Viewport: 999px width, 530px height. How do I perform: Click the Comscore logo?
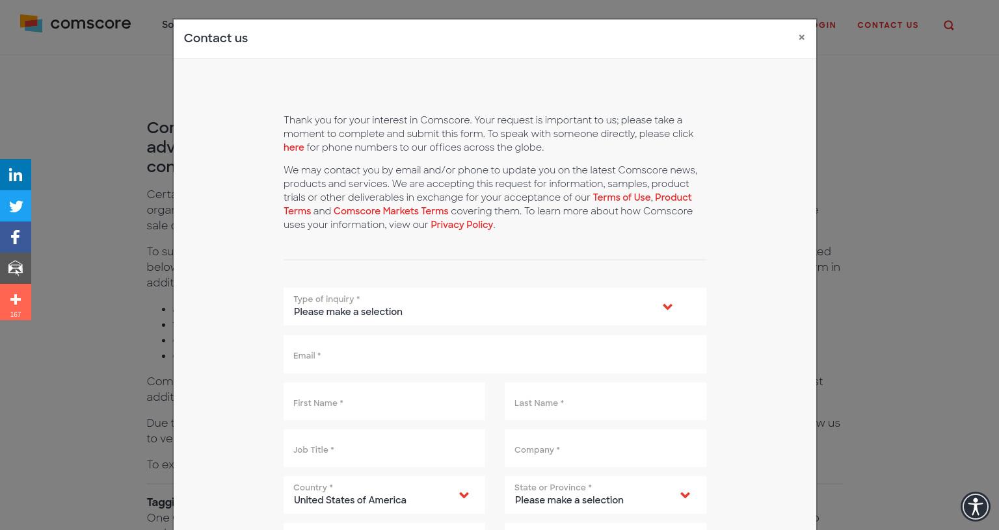tap(75, 24)
